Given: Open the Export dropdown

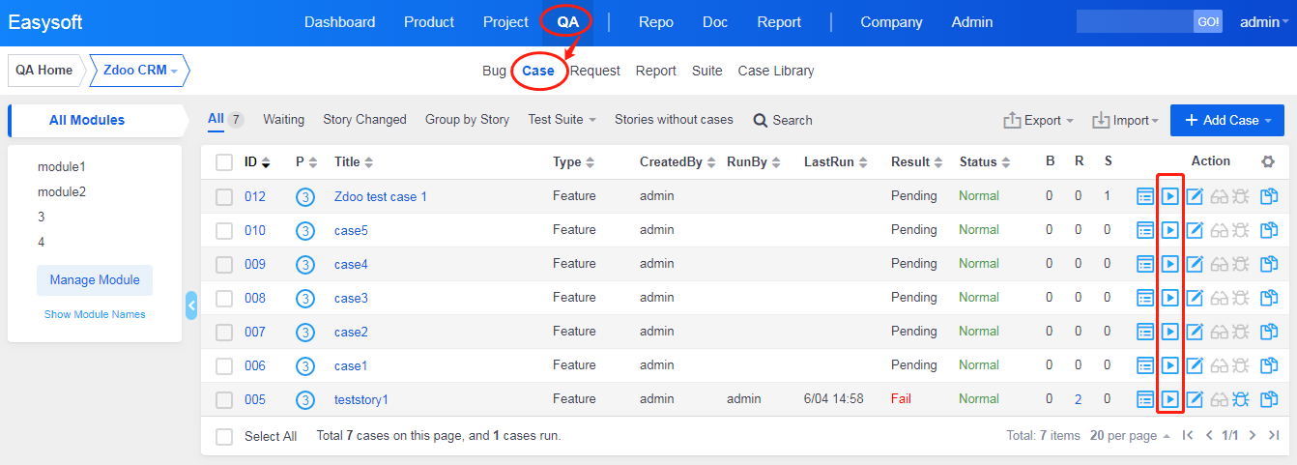Looking at the screenshot, I should tap(1039, 121).
